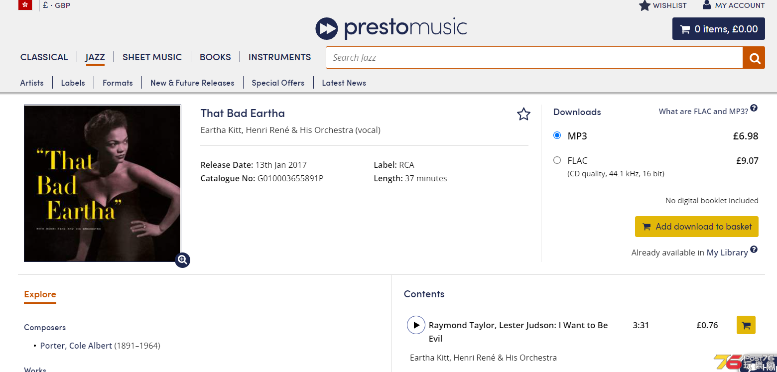The image size is (777, 372).
Task: Open Latest News page
Action: point(344,83)
